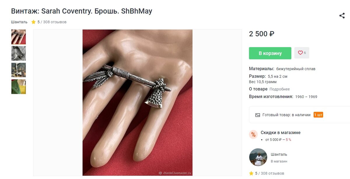Click the ready product package icon
This screenshot has width=350, height=179.
coord(258,114)
